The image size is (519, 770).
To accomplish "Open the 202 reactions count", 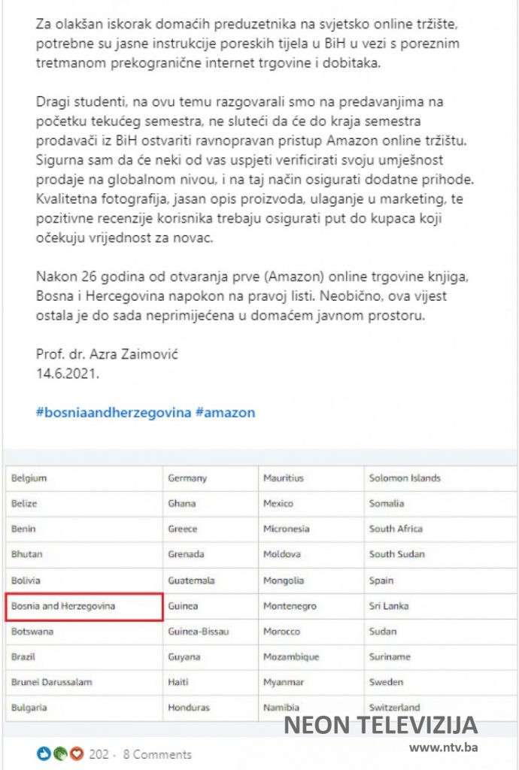I will [x=99, y=754].
